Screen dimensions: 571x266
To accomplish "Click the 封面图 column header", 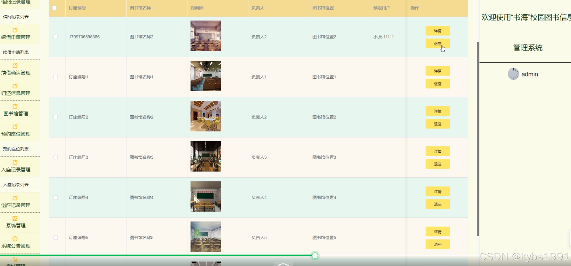I will pyautogui.click(x=197, y=8).
